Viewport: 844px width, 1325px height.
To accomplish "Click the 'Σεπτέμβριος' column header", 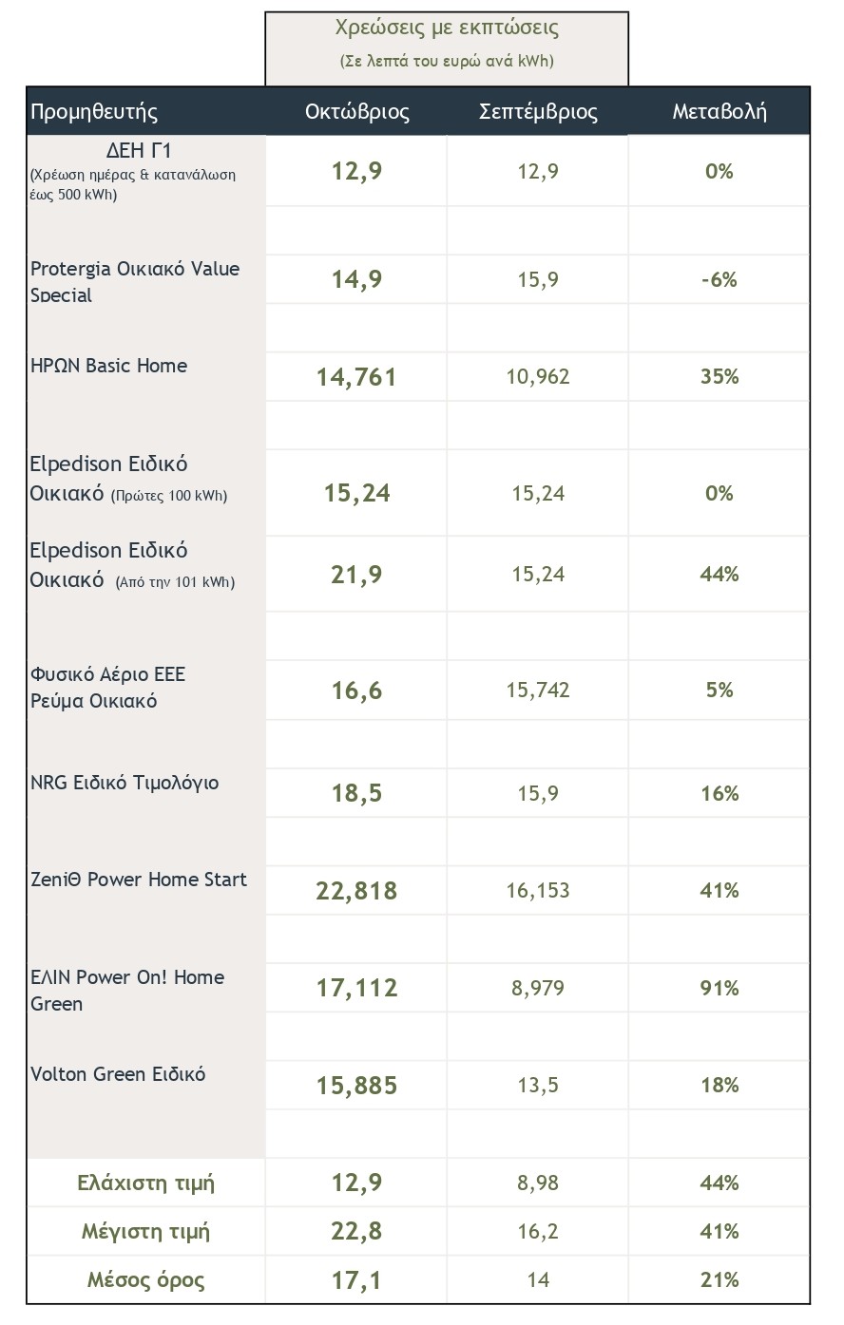I will pyautogui.click(x=538, y=112).
